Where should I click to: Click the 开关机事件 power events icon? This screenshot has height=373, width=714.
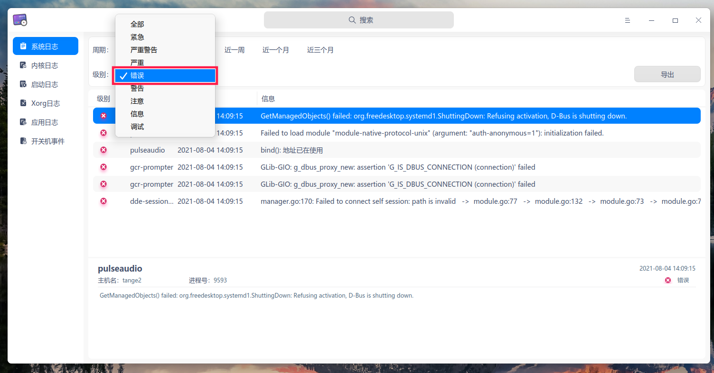[x=23, y=141]
